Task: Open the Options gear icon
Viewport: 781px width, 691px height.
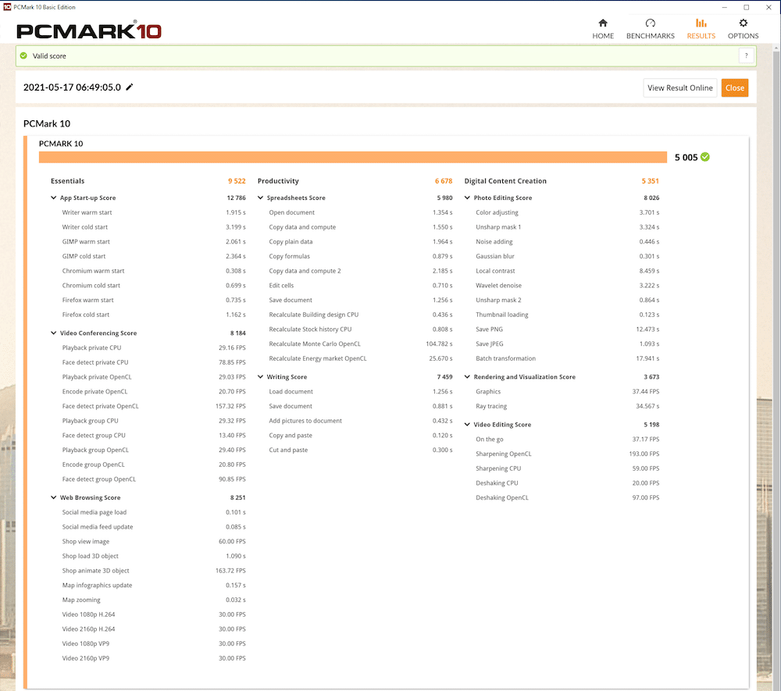Action: pyautogui.click(x=744, y=23)
